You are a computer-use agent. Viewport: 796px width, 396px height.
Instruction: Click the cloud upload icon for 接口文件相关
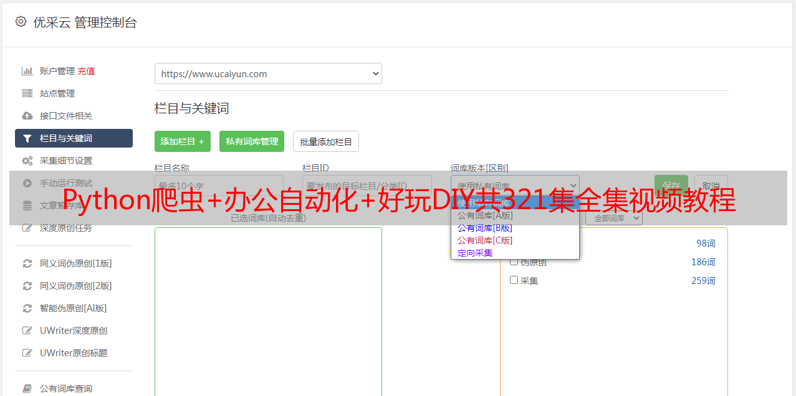point(27,116)
